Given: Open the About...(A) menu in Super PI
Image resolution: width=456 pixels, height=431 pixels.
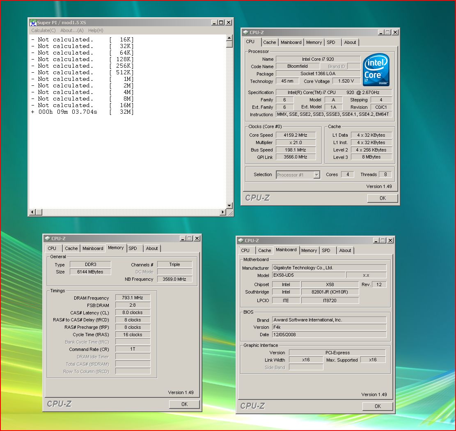Looking at the screenshot, I should (72, 30).
